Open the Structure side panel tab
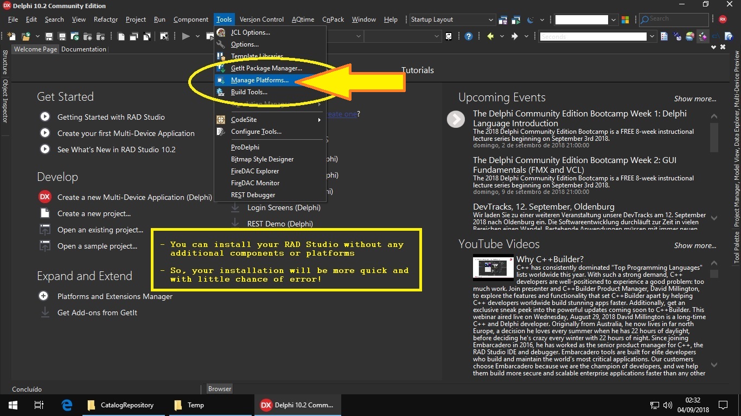741x416 pixels. [5, 62]
